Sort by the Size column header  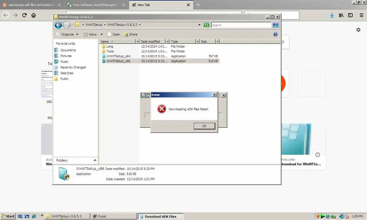[x=208, y=42]
